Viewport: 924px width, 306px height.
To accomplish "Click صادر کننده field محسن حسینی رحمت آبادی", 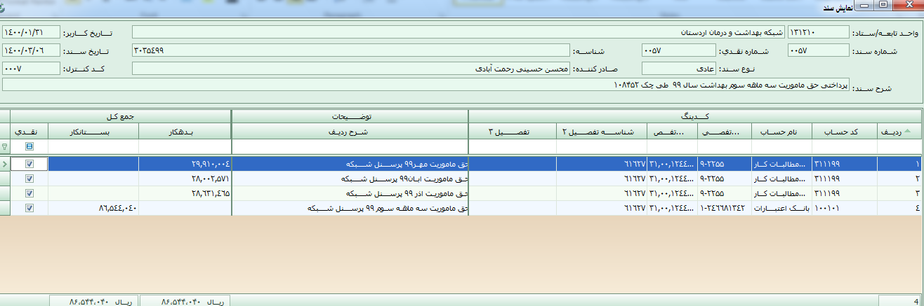I will (350, 69).
